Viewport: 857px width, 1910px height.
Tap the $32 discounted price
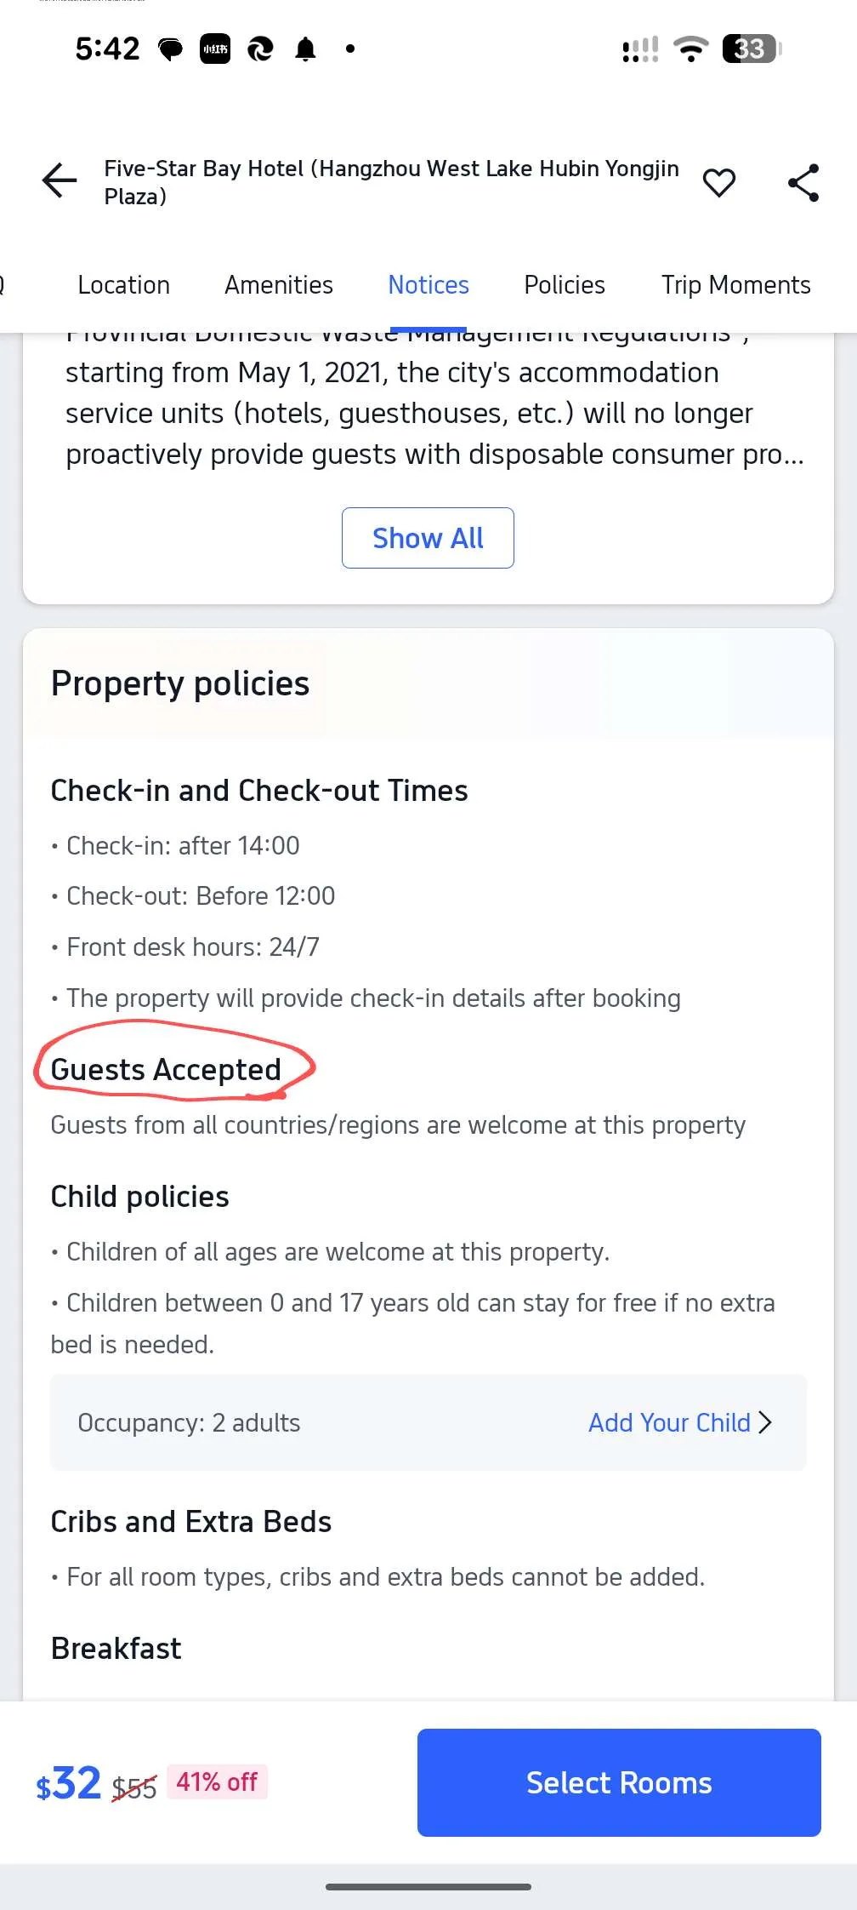click(x=69, y=1783)
